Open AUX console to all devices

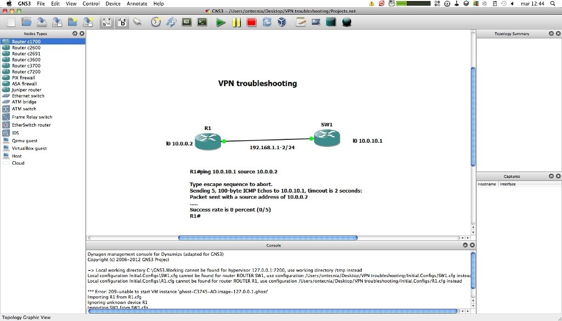tap(187, 22)
